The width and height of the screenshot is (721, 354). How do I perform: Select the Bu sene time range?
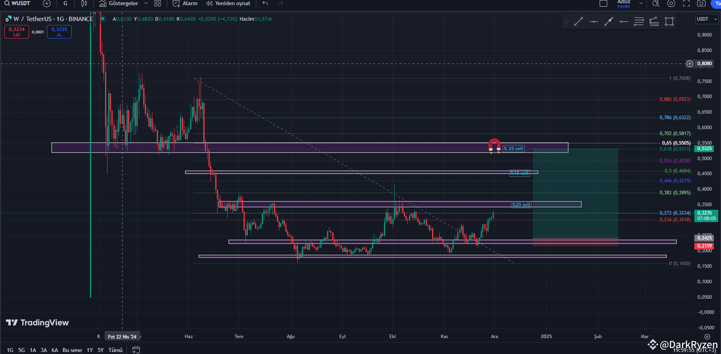coord(72,350)
